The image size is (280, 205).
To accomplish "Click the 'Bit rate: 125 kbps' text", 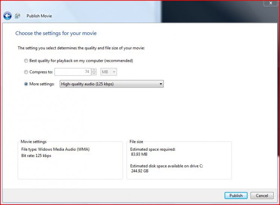I will pyautogui.click(x=36, y=156).
